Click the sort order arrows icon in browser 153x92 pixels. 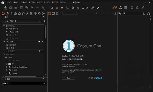point(124,13)
